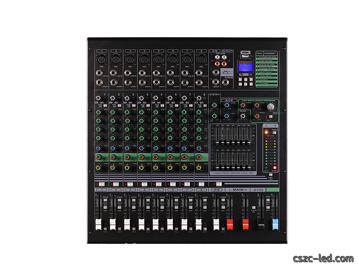Click the green FX label strip
The image size is (358, 268).
pyautogui.click(x=273, y=189)
